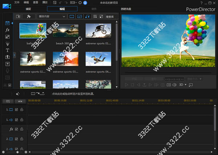Open the 3D mode dropdown arrow in preview
218x155 pixels.
coord(185,85)
